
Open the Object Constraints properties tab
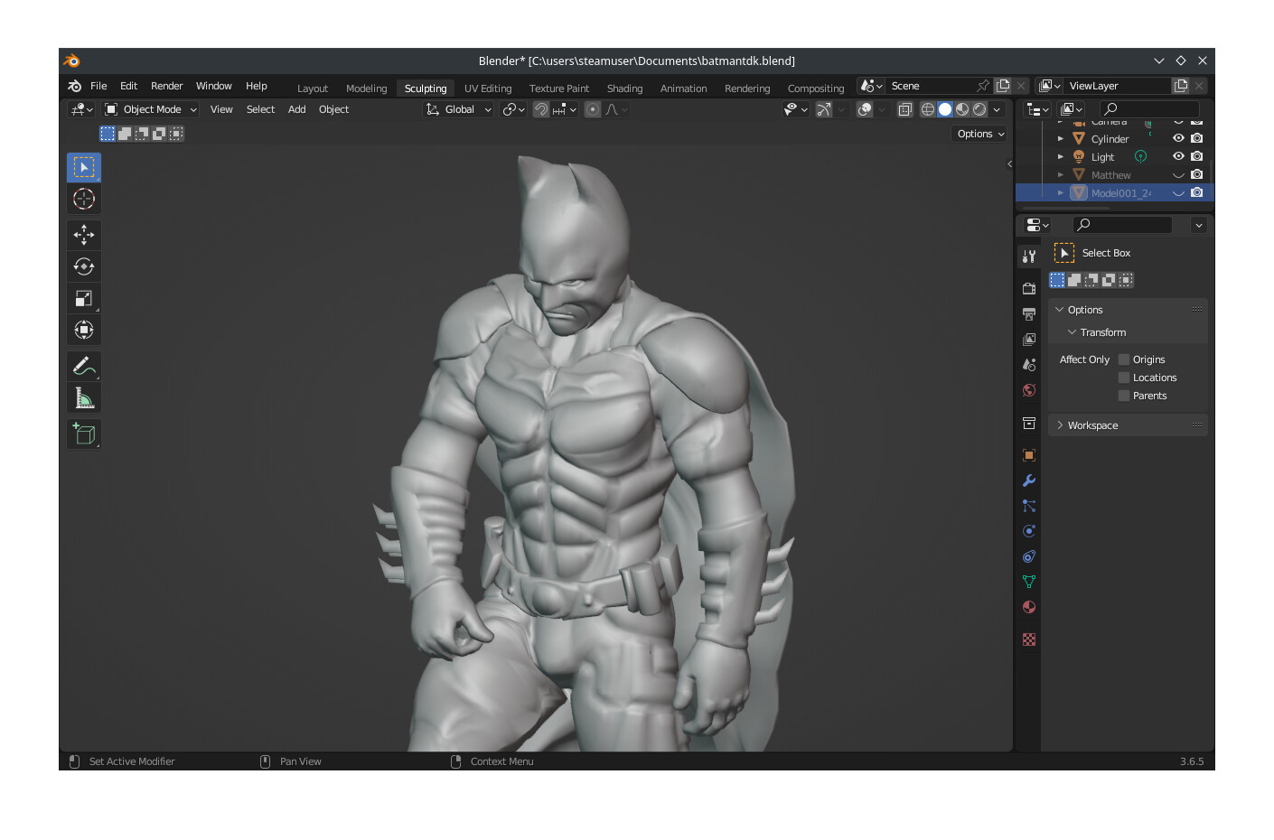tap(1029, 556)
